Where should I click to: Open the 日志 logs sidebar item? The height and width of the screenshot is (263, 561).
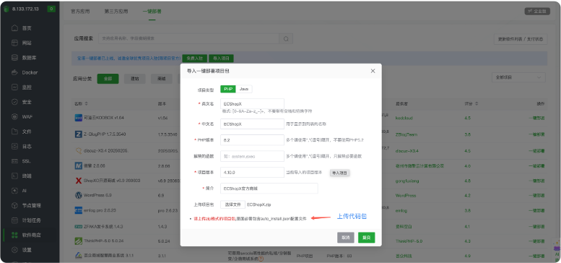27,147
